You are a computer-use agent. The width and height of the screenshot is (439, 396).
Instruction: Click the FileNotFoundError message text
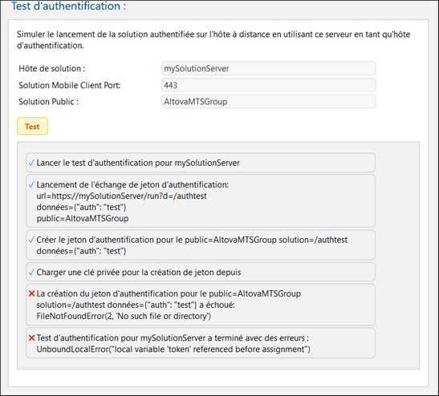(x=124, y=316)
